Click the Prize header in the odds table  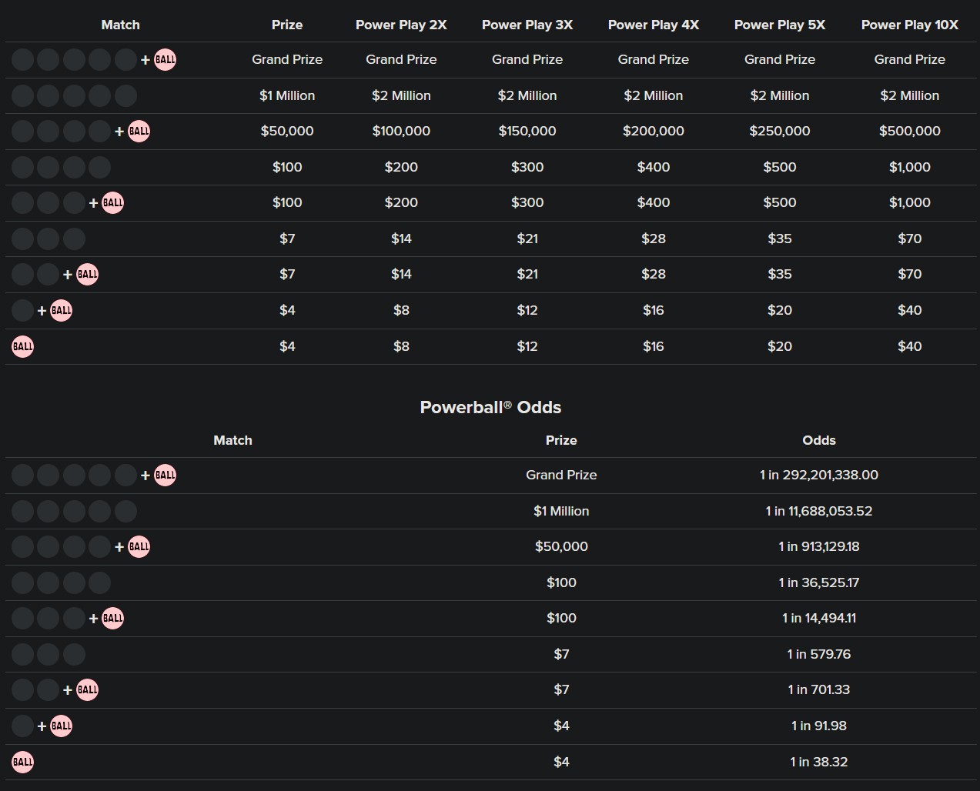click(x=561, y=440)
